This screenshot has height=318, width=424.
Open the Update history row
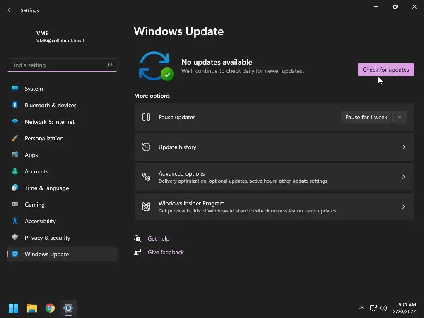tap(274, 147)
